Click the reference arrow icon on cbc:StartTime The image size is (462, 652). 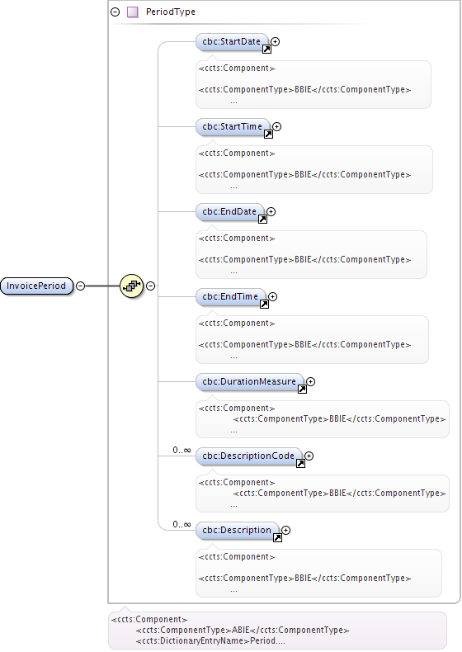click(268, 134)
